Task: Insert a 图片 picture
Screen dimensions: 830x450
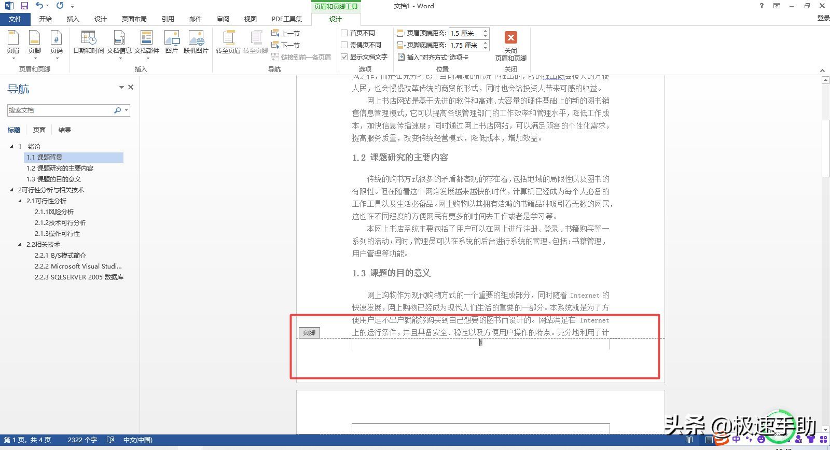Action: point(171,43)
